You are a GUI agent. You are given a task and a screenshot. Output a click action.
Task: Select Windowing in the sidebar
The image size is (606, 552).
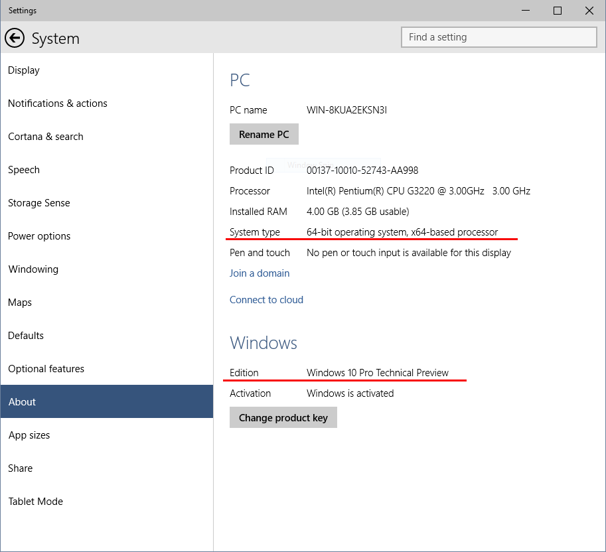pos(107,269)
